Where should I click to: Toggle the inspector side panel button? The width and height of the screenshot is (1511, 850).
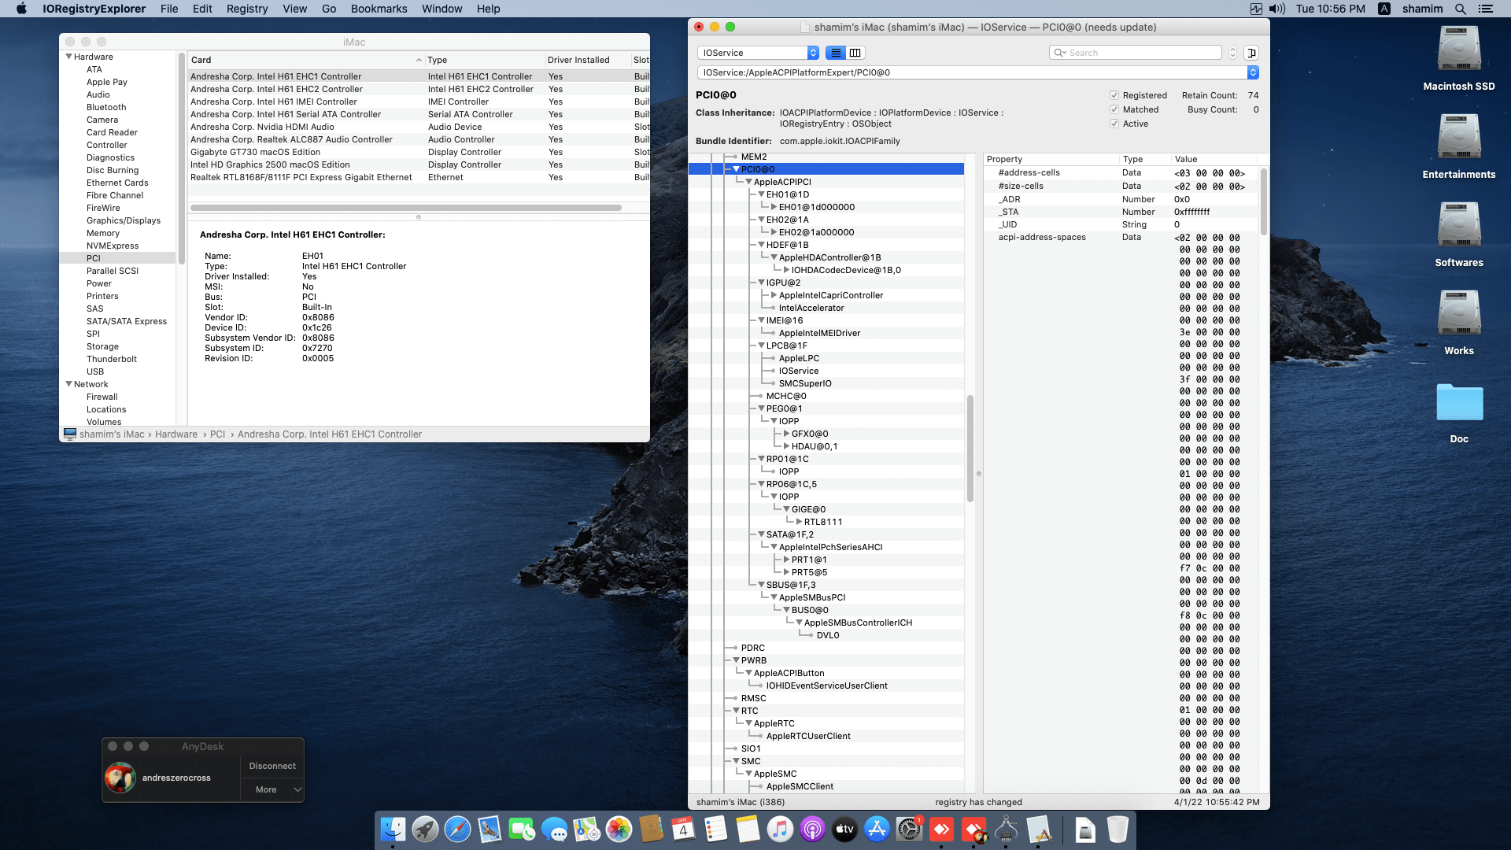pyautogui.click(x=1251, y=53)
